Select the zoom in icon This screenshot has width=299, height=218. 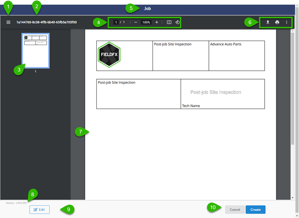[x=157, y=22]
